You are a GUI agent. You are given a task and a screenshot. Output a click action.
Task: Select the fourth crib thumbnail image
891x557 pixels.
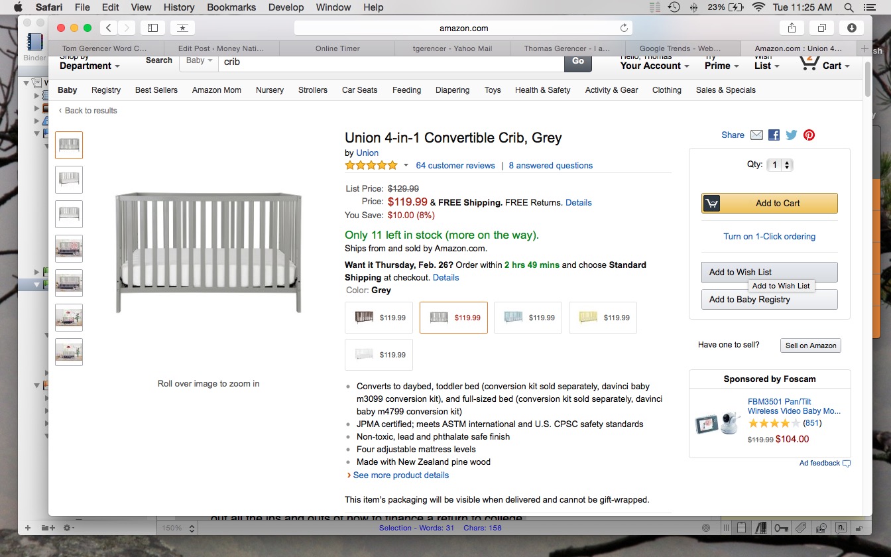click(69, 249)
